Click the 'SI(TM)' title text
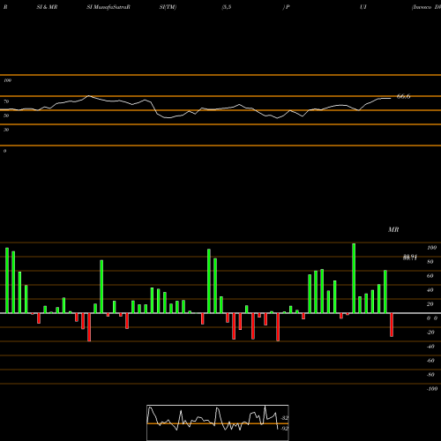 168,7
